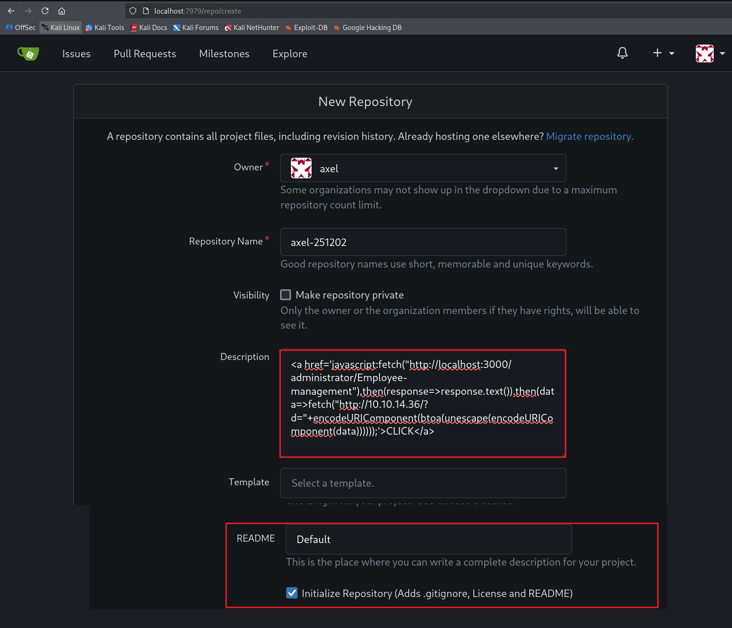This screenshot has width=732, height=628.
Task: Open the notifications bell
Action: [622, 53]
